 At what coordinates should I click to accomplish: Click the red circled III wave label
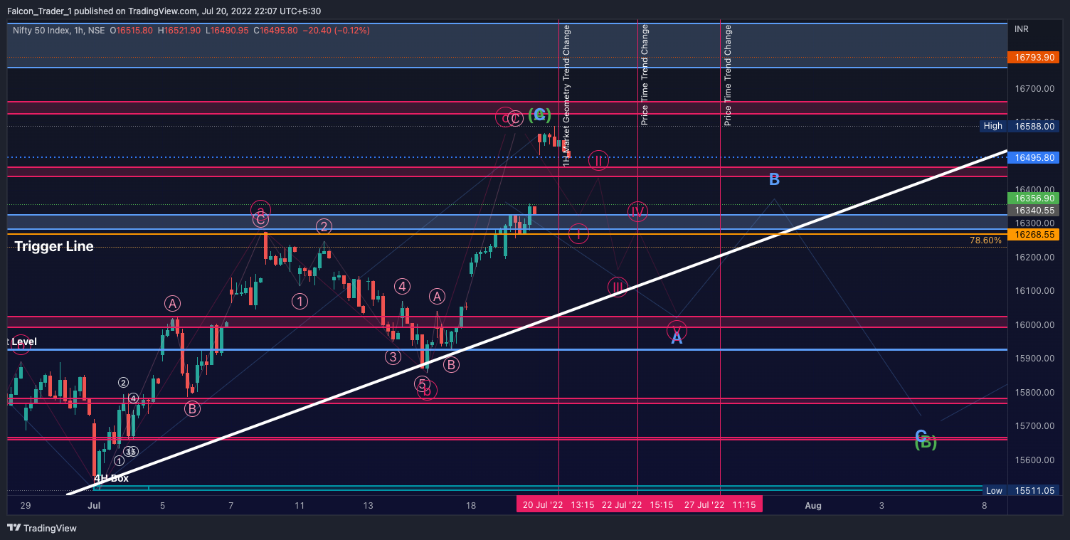618,287
